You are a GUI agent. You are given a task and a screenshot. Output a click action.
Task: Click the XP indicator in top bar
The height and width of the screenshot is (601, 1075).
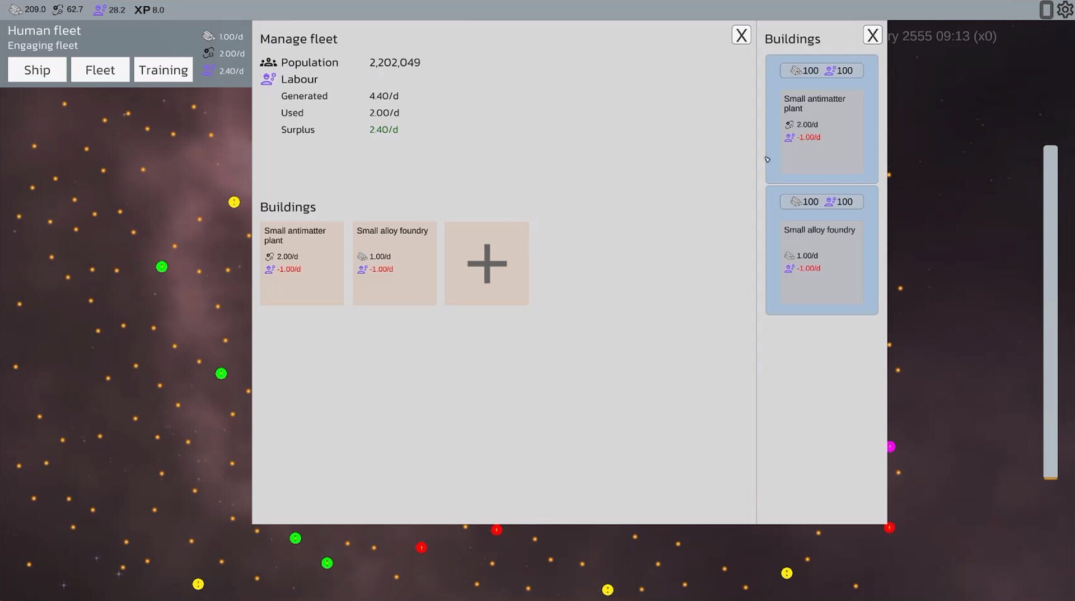point(149,10)
